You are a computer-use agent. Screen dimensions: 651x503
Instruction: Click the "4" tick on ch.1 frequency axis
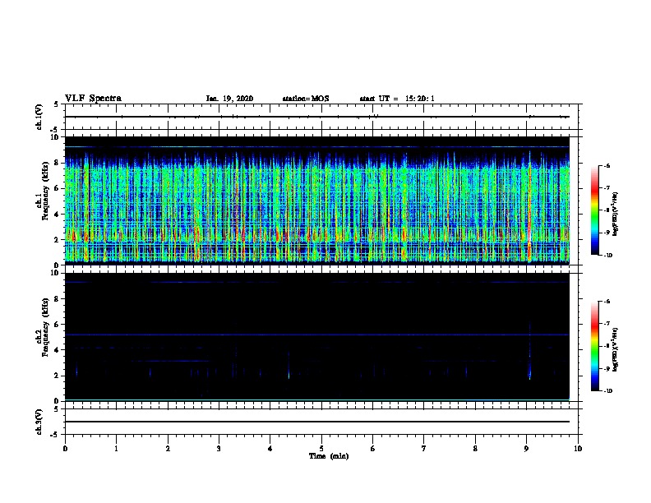(x=57, y=215)
